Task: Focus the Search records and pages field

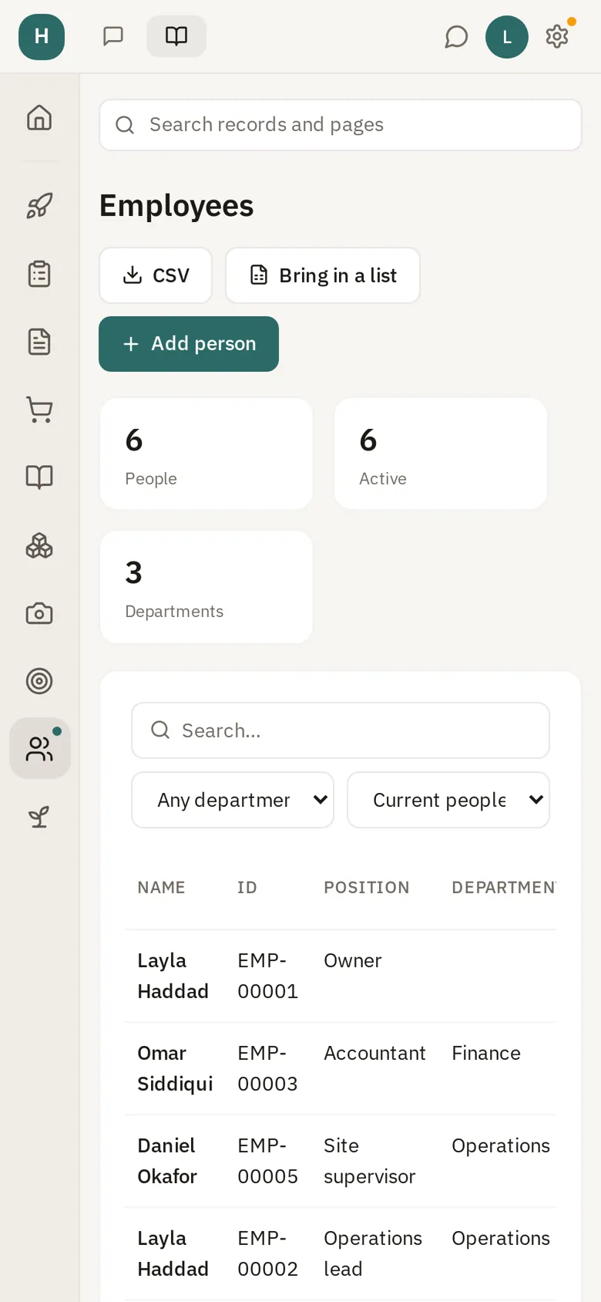Action: click(x=341, y=125)
